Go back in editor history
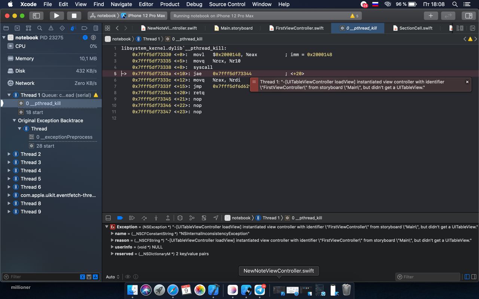This screenshot has height=299, width=479. (117, 28)
